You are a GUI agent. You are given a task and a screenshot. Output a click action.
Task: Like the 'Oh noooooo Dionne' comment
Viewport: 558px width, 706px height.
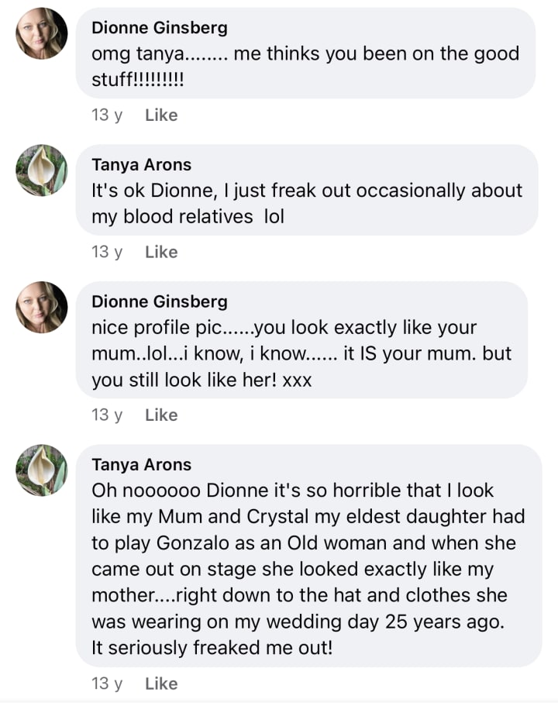coord(161,684)
